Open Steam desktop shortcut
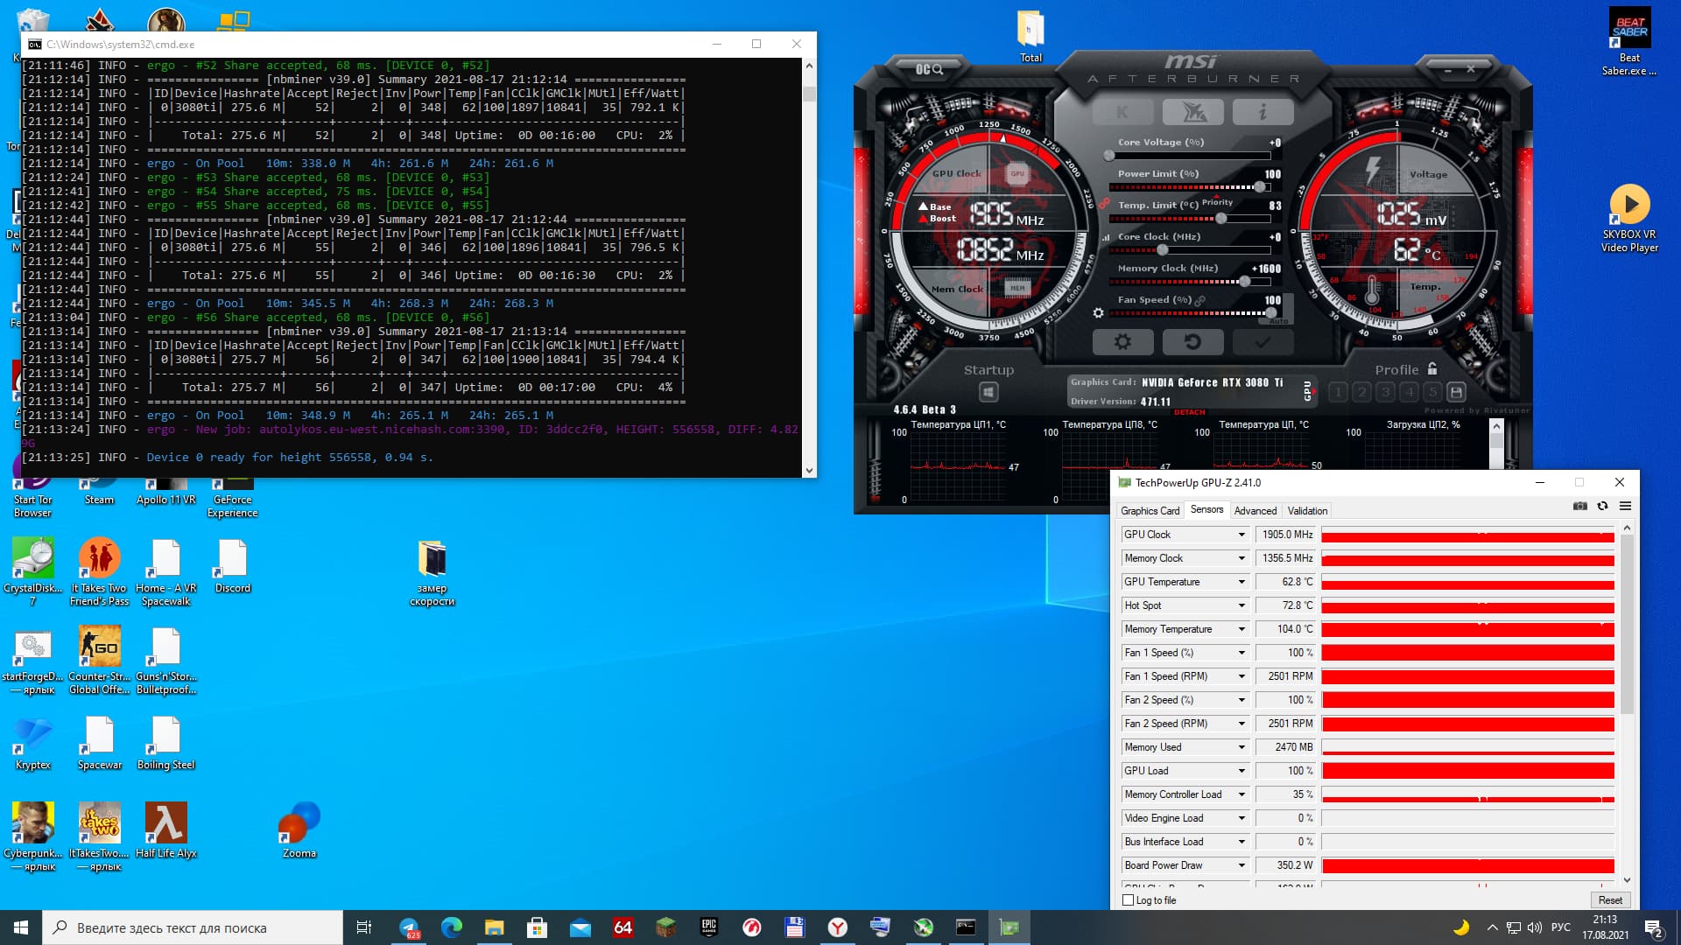Screen dimensions: 1681x945 (99, 490)
